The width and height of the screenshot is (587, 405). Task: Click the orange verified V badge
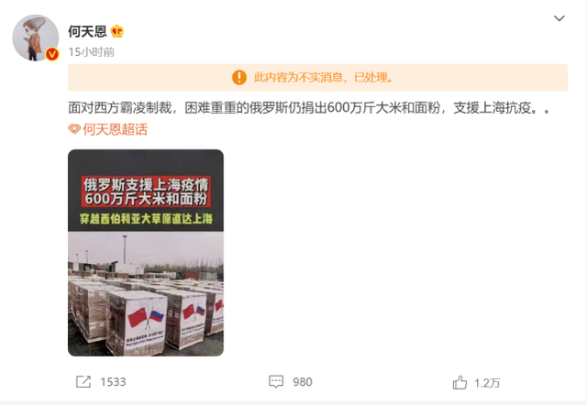point(52,55)
